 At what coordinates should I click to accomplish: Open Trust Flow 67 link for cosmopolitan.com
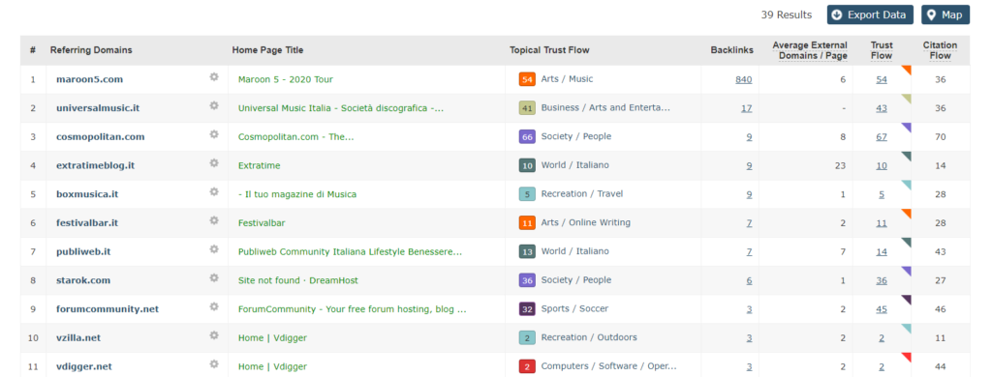coord(882,137)
